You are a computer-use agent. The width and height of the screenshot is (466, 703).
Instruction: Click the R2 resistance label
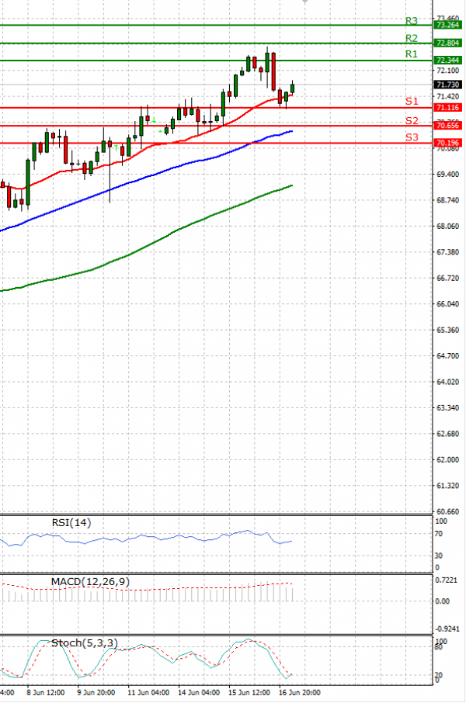coord(411,39)
